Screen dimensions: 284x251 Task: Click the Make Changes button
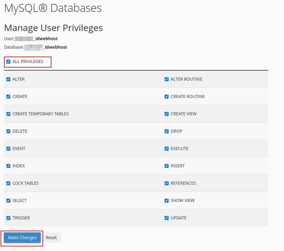(x=22, y=238)
